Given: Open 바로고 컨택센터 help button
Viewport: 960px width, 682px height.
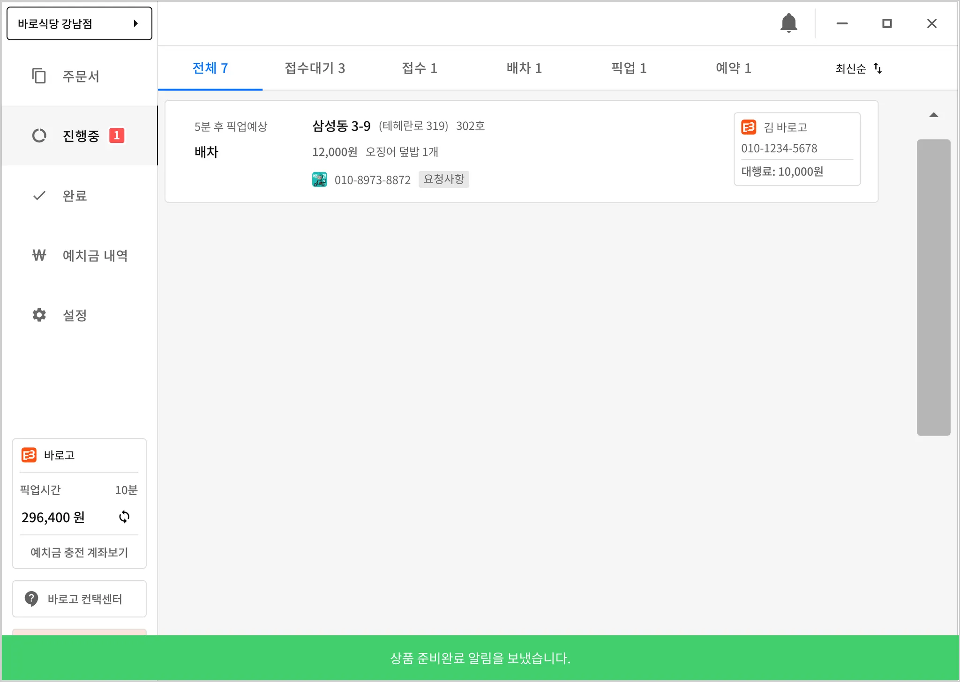Looking at the screenshot, I should [79, 599].
